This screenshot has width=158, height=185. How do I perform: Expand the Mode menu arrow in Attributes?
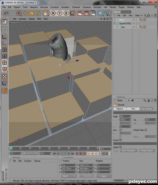pyautogui.click(x=129, y=100)
